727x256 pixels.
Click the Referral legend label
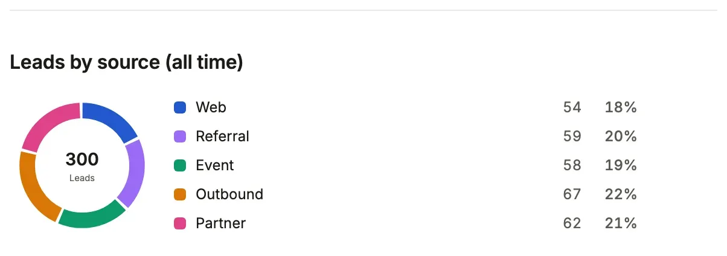[222, 136]
